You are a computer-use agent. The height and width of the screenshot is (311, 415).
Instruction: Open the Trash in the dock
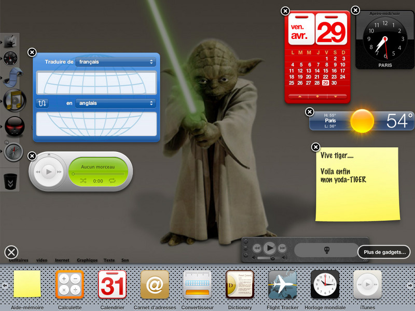pos(10,181)
